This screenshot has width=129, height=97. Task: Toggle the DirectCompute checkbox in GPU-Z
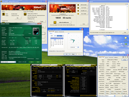[115, 91]
